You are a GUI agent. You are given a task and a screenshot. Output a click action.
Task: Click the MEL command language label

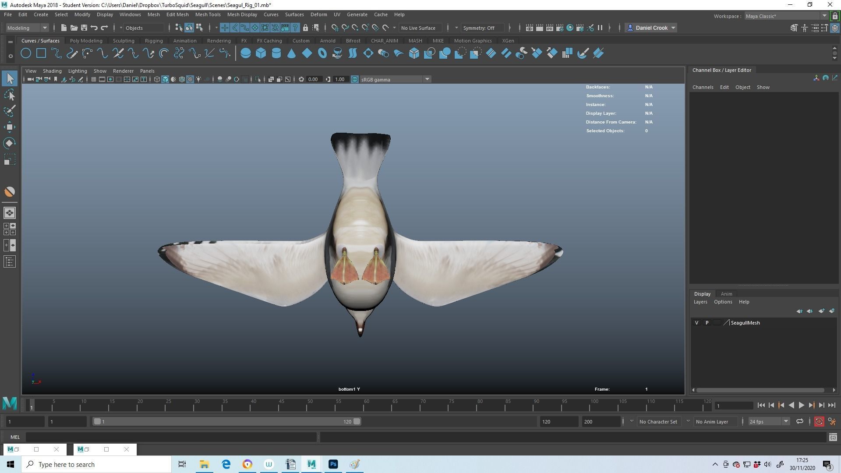pyautogui.click(x=15, y=437)
